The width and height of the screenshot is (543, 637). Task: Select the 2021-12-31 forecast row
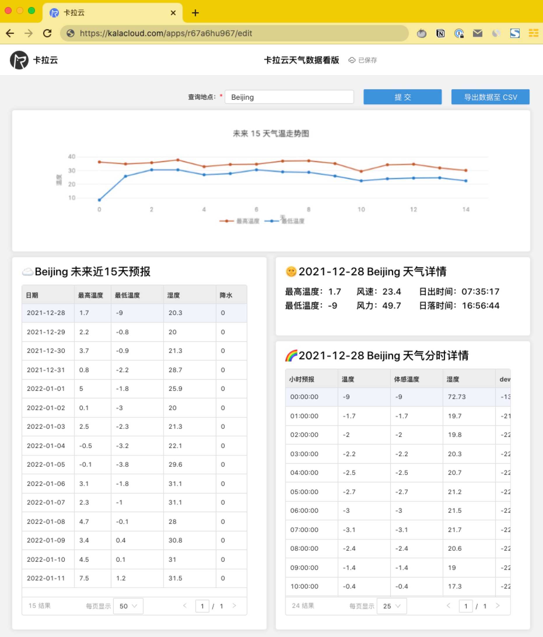coord(134,370)
